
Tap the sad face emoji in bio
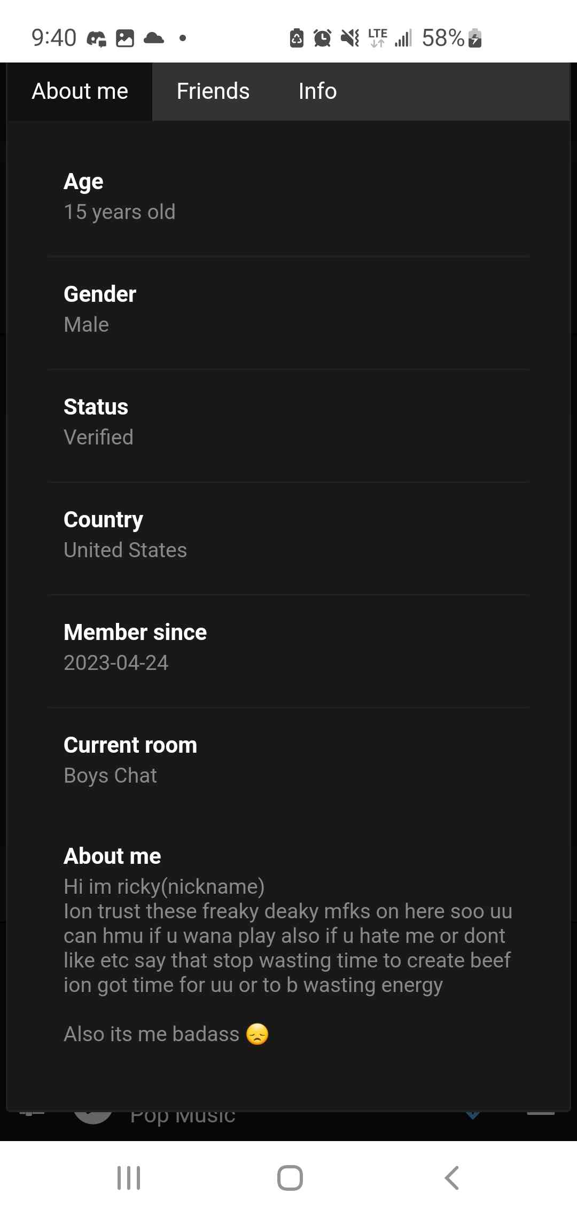pyautogui.click(x=257, y=1034)
